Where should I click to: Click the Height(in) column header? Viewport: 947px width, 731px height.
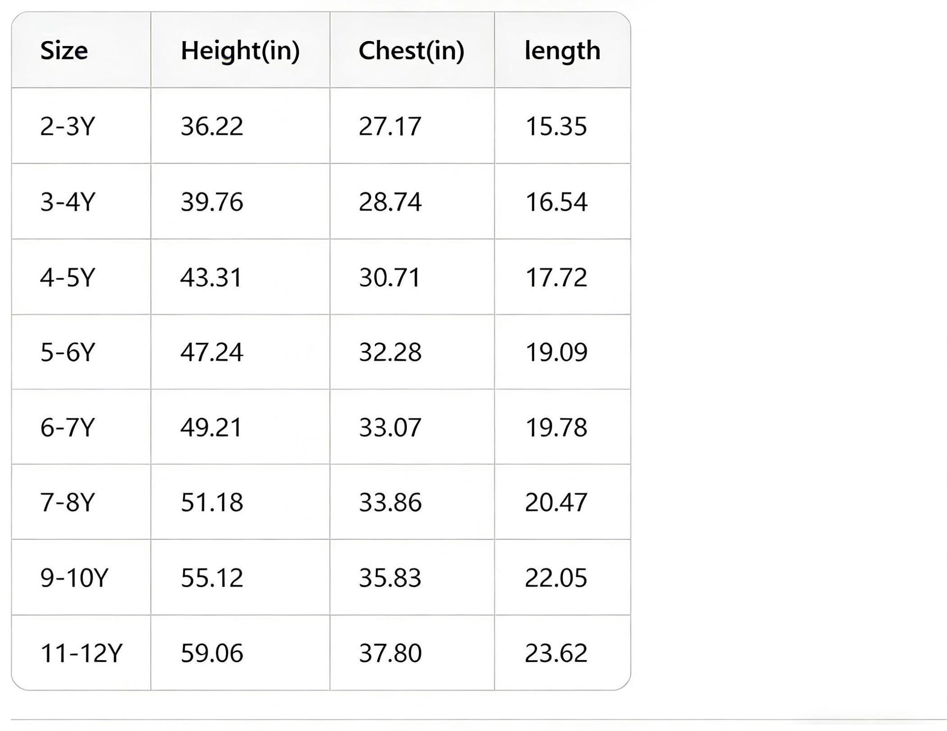[240, 51]
